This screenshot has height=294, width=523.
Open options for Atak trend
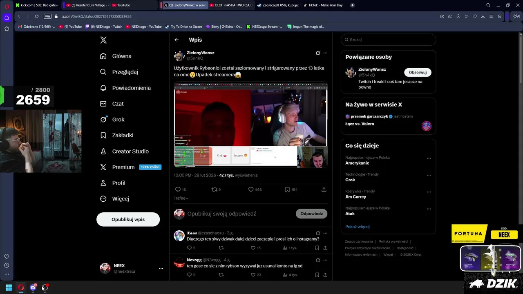point(429,209)
